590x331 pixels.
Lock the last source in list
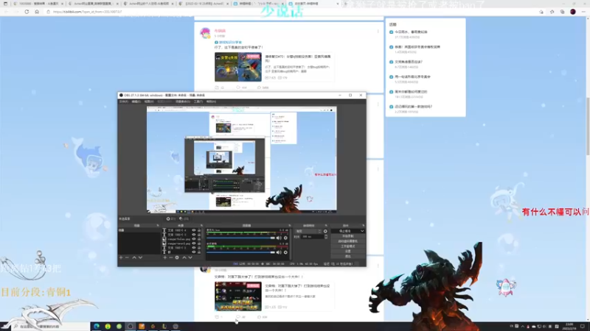tap(199, 252)
